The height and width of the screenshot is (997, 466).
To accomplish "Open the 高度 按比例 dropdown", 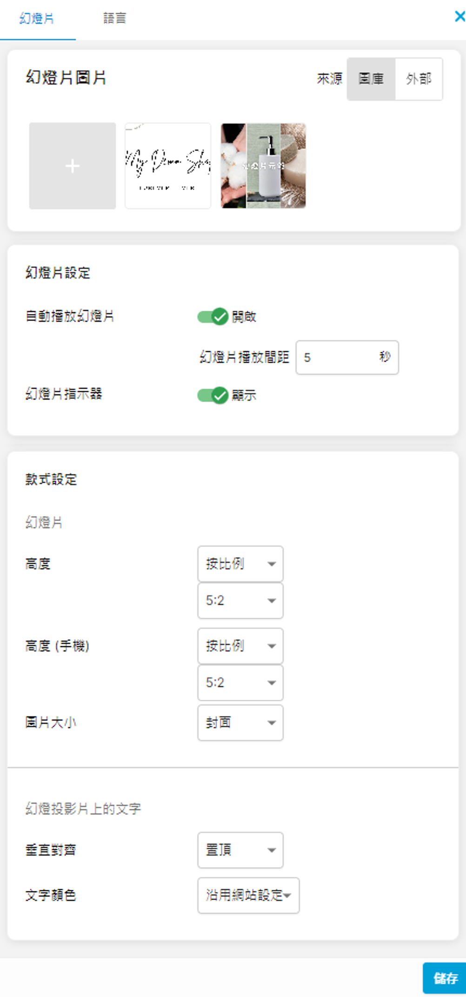I will pos(240,564).
